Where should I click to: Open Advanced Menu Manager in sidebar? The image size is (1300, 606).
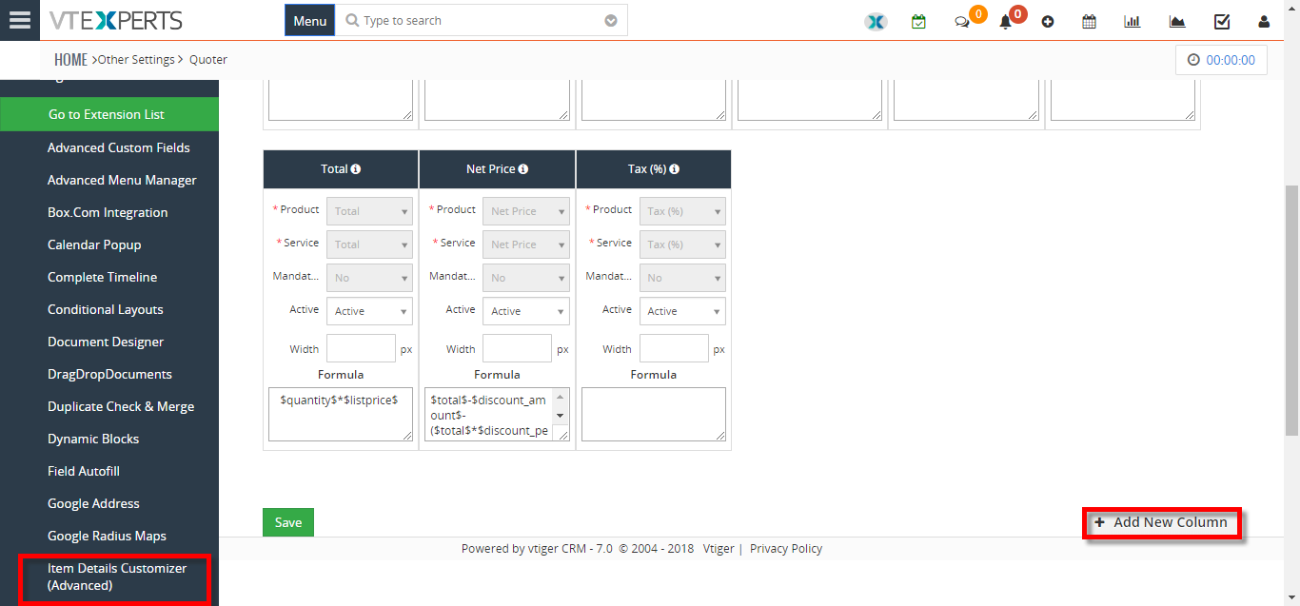[122, 180]
